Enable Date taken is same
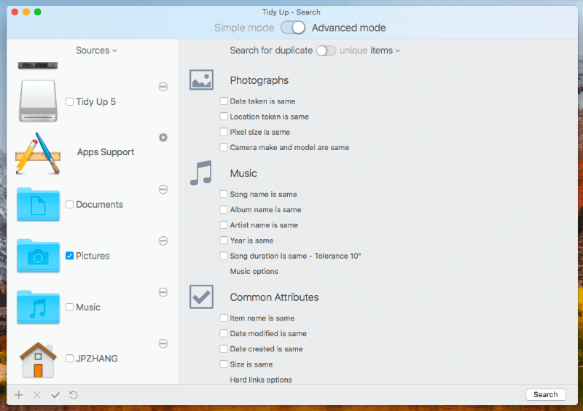Viewport: 583px width, 411px height. (x=224, y=101)
